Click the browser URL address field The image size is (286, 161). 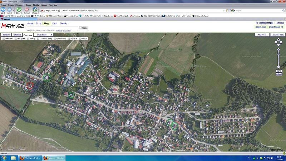[134, 11]
